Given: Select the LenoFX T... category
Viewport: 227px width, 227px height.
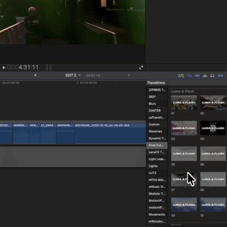Looking at the screenshot, I should click(x=157, y=152).
